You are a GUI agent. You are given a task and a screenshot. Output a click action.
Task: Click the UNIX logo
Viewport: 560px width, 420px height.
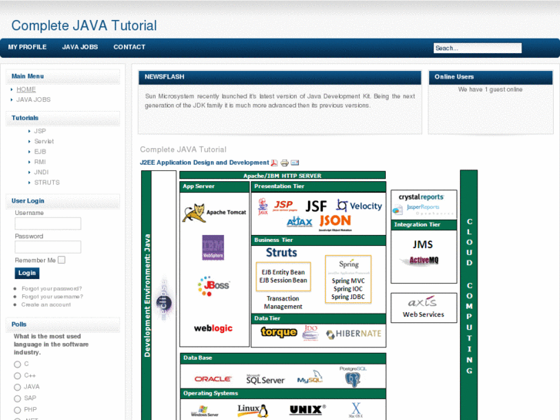point(307,410)
